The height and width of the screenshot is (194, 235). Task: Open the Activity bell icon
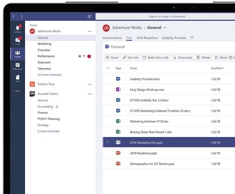pos(18,29)
